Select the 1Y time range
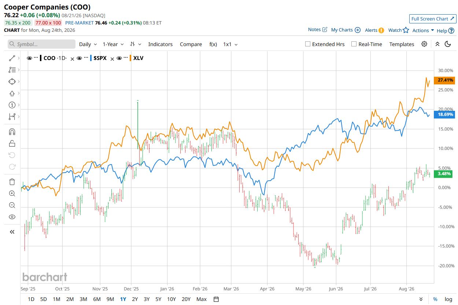This screenshot has width=458, height=305. click(123, 299)
